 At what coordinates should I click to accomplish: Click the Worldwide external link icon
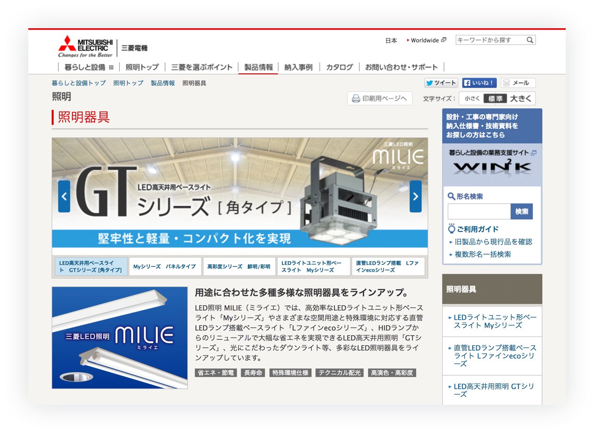[444, 40]
